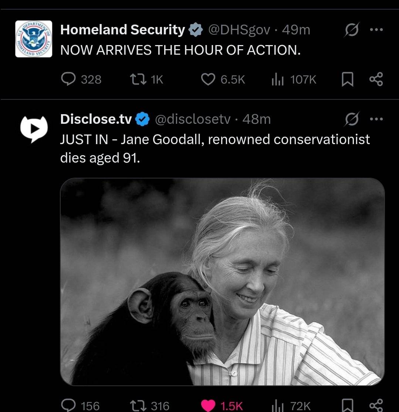Open the Homeland Security account name
The width and height of the screenshot is (399, 412).
coord(122,30)
